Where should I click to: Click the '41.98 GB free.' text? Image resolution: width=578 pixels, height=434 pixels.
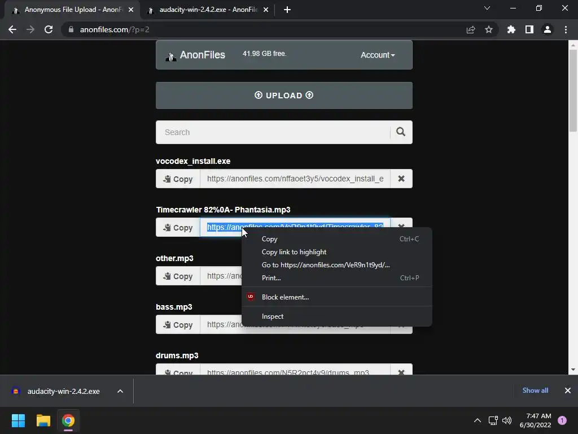pyautogui.click(x=264, y=54)
